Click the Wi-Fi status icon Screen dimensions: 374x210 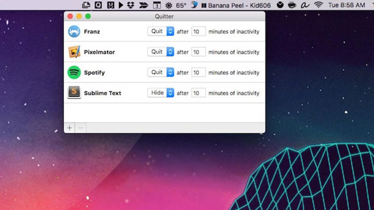(x=318, y=5)
